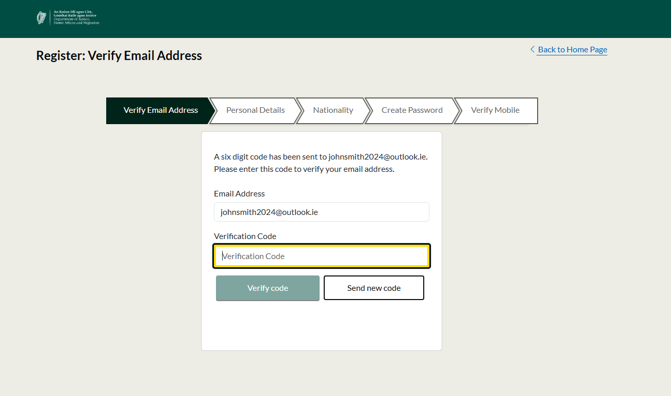This screenshot has height=396, width=671.
Task: Click the Send new code button
Action: 374,288
